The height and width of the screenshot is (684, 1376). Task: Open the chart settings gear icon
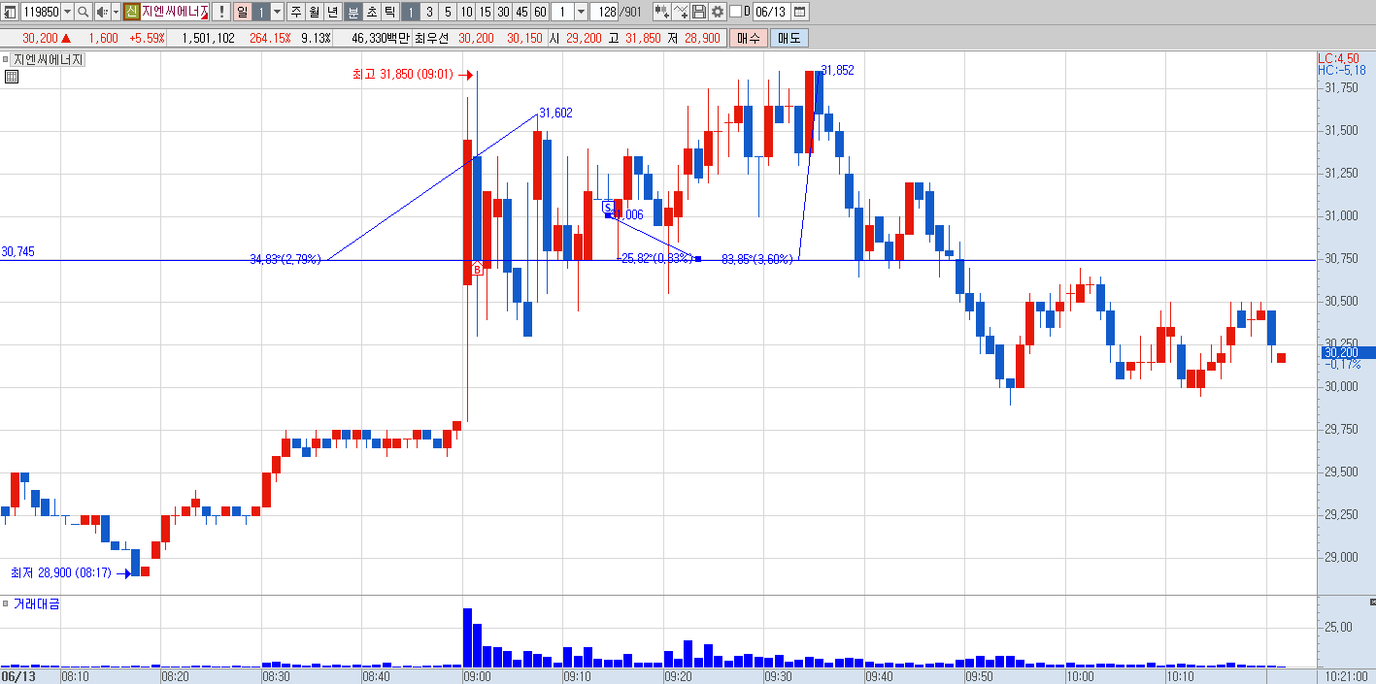(x=718, y=12)
